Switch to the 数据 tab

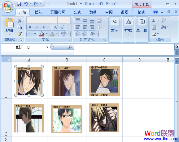pos(93,12)
